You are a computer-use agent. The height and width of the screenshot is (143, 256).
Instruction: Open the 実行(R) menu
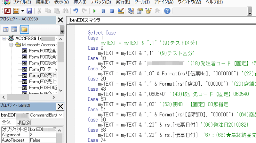click(123, 2)
